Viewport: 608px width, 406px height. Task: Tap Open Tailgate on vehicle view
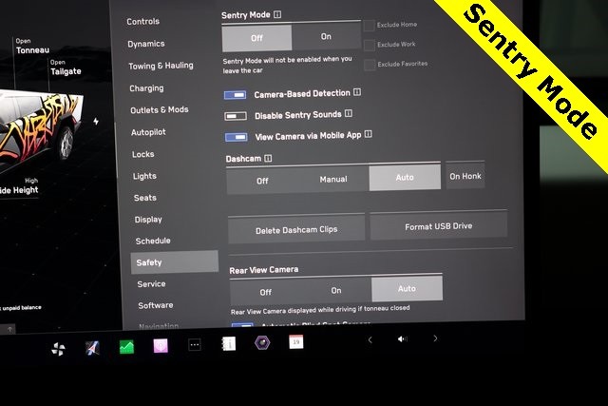coord(66,68)
